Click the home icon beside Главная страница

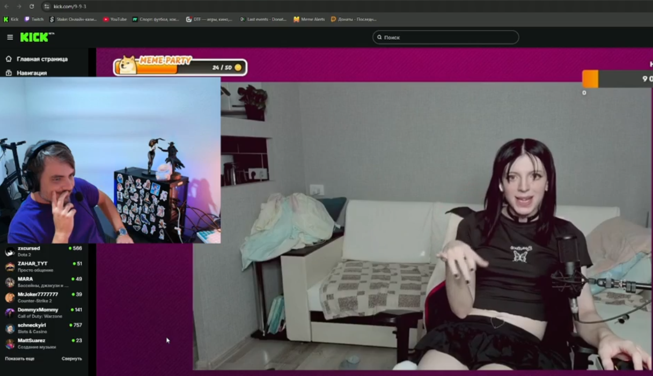coord(9,59)
